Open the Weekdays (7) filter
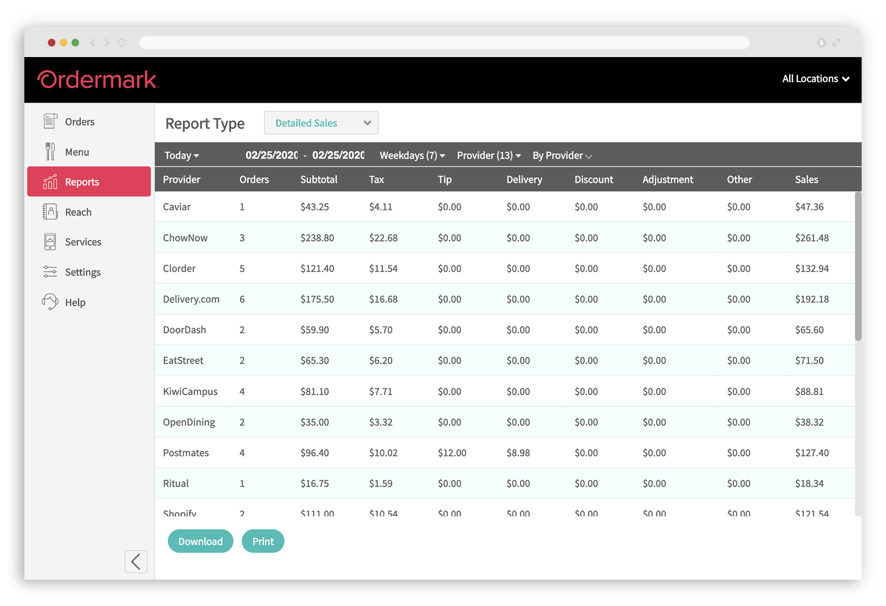The width and height of the screenshot is (886, 606). [412, 155]
